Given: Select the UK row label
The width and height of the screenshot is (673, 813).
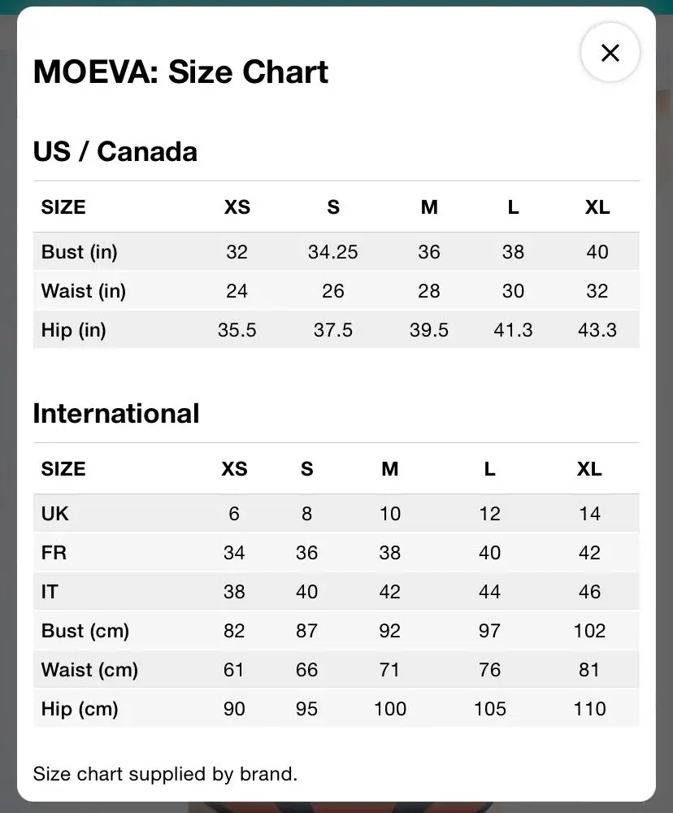Looking at the screenshot, I should tap(55, 513).
